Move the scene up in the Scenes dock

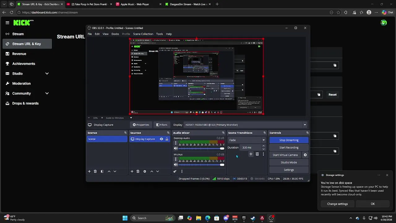click(109, 171)
